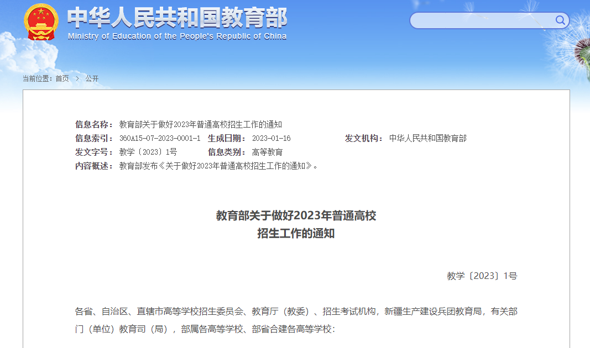Click the search magnifier icon
This screenshot has width=590, height=348.
click(x=560, y=20)
